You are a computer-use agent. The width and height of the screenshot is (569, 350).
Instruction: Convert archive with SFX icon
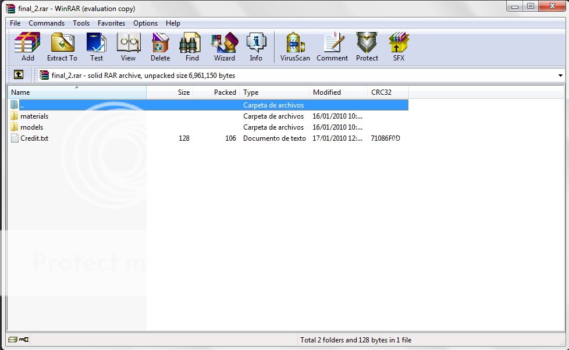coord(399,47)
